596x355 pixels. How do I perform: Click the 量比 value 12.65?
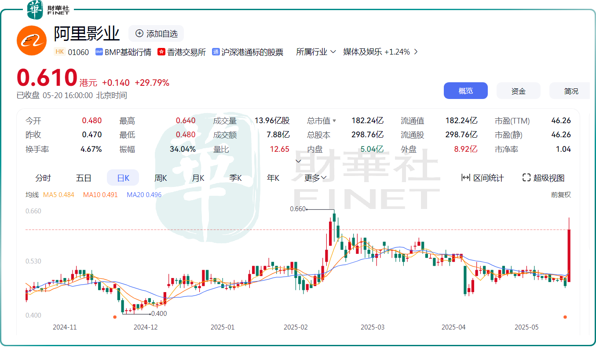click(x=280, y=149)
